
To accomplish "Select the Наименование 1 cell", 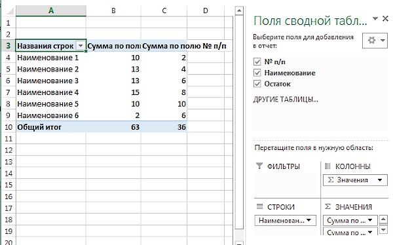I will coord(51,58).
